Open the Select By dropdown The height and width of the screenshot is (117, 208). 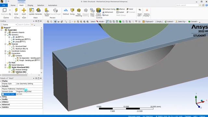[x=181, y=22]
